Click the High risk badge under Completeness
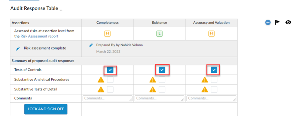 (107, 34)
